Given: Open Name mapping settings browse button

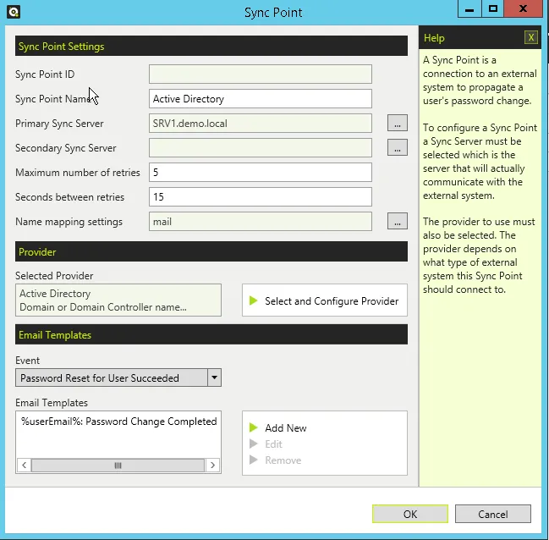Looking at the screenshot, I should (397, 221).
